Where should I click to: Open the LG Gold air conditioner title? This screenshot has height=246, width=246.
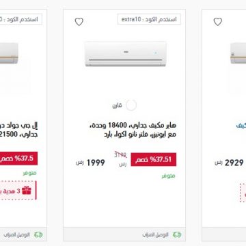(x=18, y=130)
